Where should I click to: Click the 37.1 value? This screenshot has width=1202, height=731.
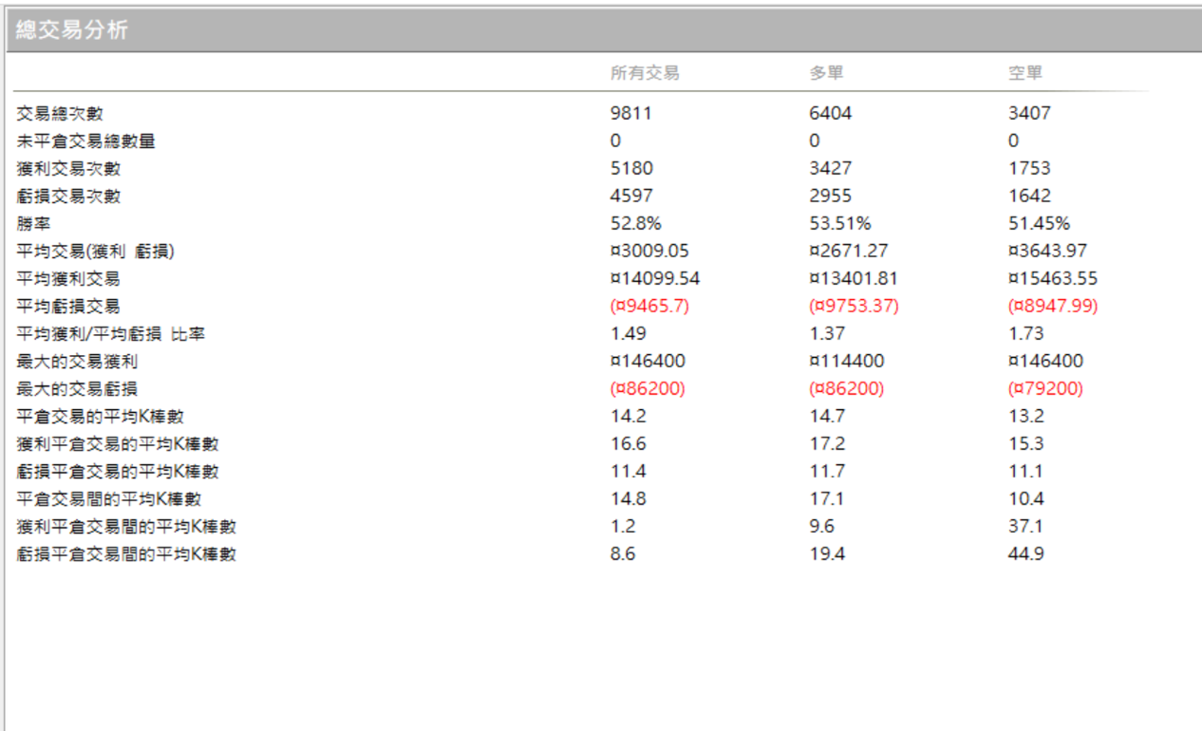point(1025,527)
